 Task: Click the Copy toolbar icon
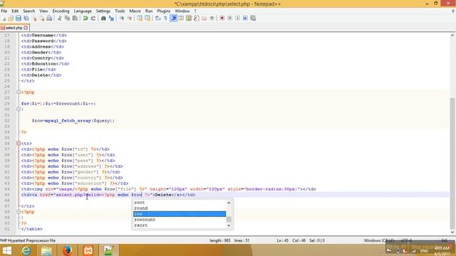pos(67,18)
